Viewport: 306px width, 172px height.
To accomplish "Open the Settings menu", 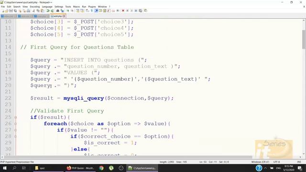I will coord(59,7).
